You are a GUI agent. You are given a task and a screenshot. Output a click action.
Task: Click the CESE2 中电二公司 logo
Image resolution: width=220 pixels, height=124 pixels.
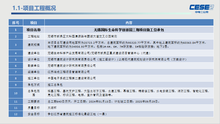(x=201, y=9)
